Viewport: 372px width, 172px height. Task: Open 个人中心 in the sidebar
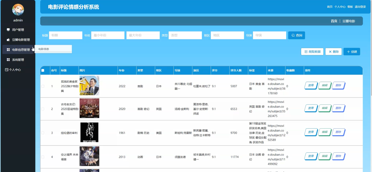pos(15,70)
